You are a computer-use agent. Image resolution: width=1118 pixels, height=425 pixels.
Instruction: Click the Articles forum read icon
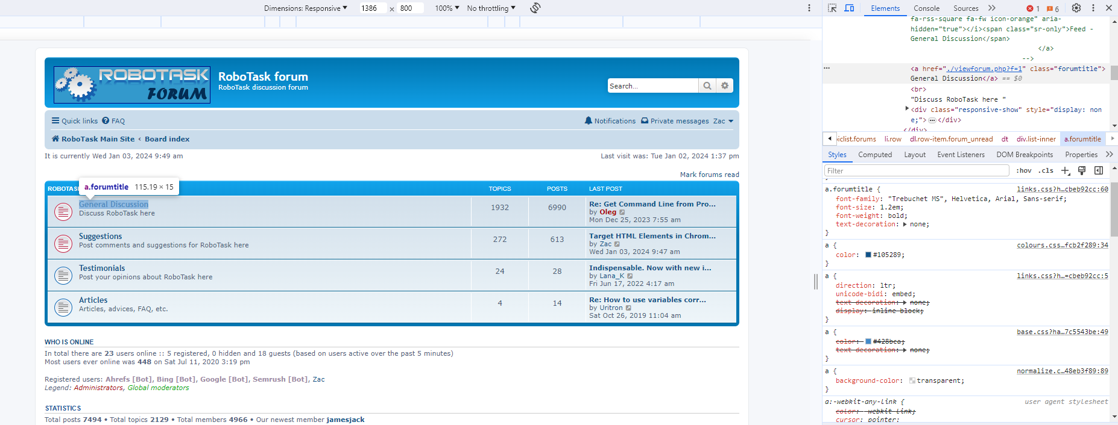tap(63, 307)
